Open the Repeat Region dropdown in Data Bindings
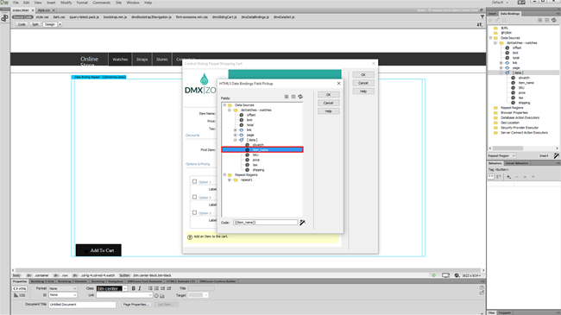The height and width of the screenshot is (315, 561). tap(501, 155)
